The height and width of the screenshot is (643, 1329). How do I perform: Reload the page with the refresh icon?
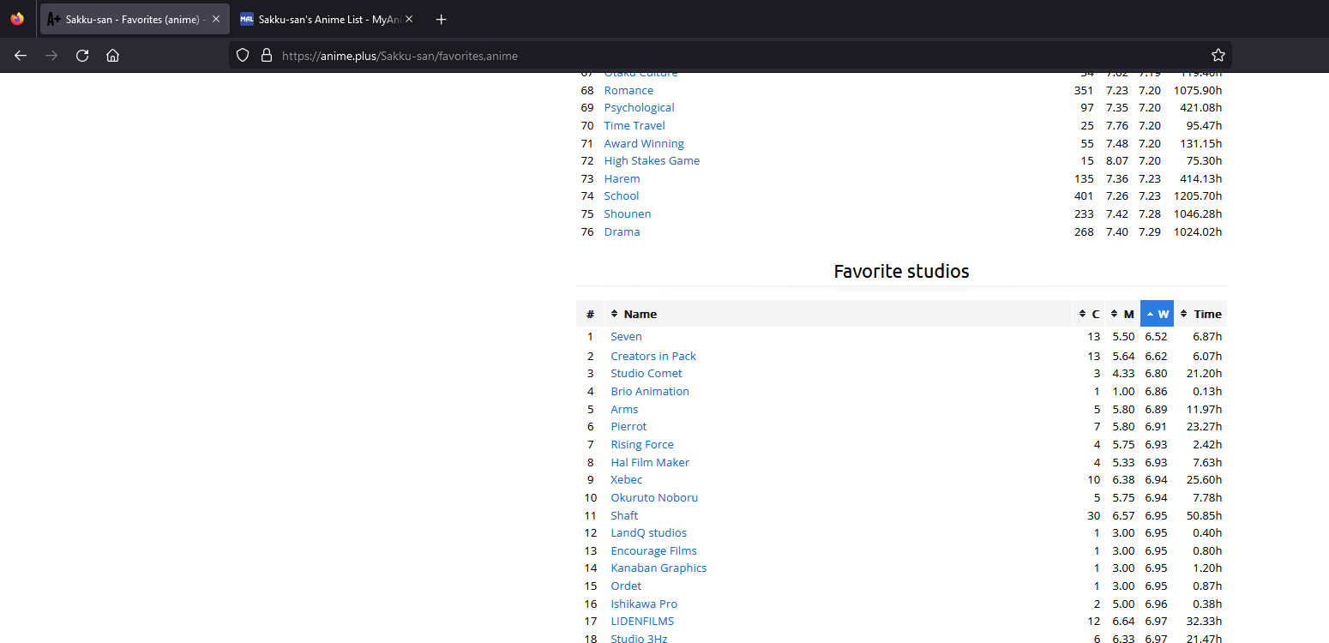pyautogui.click(x=82, y=56)
